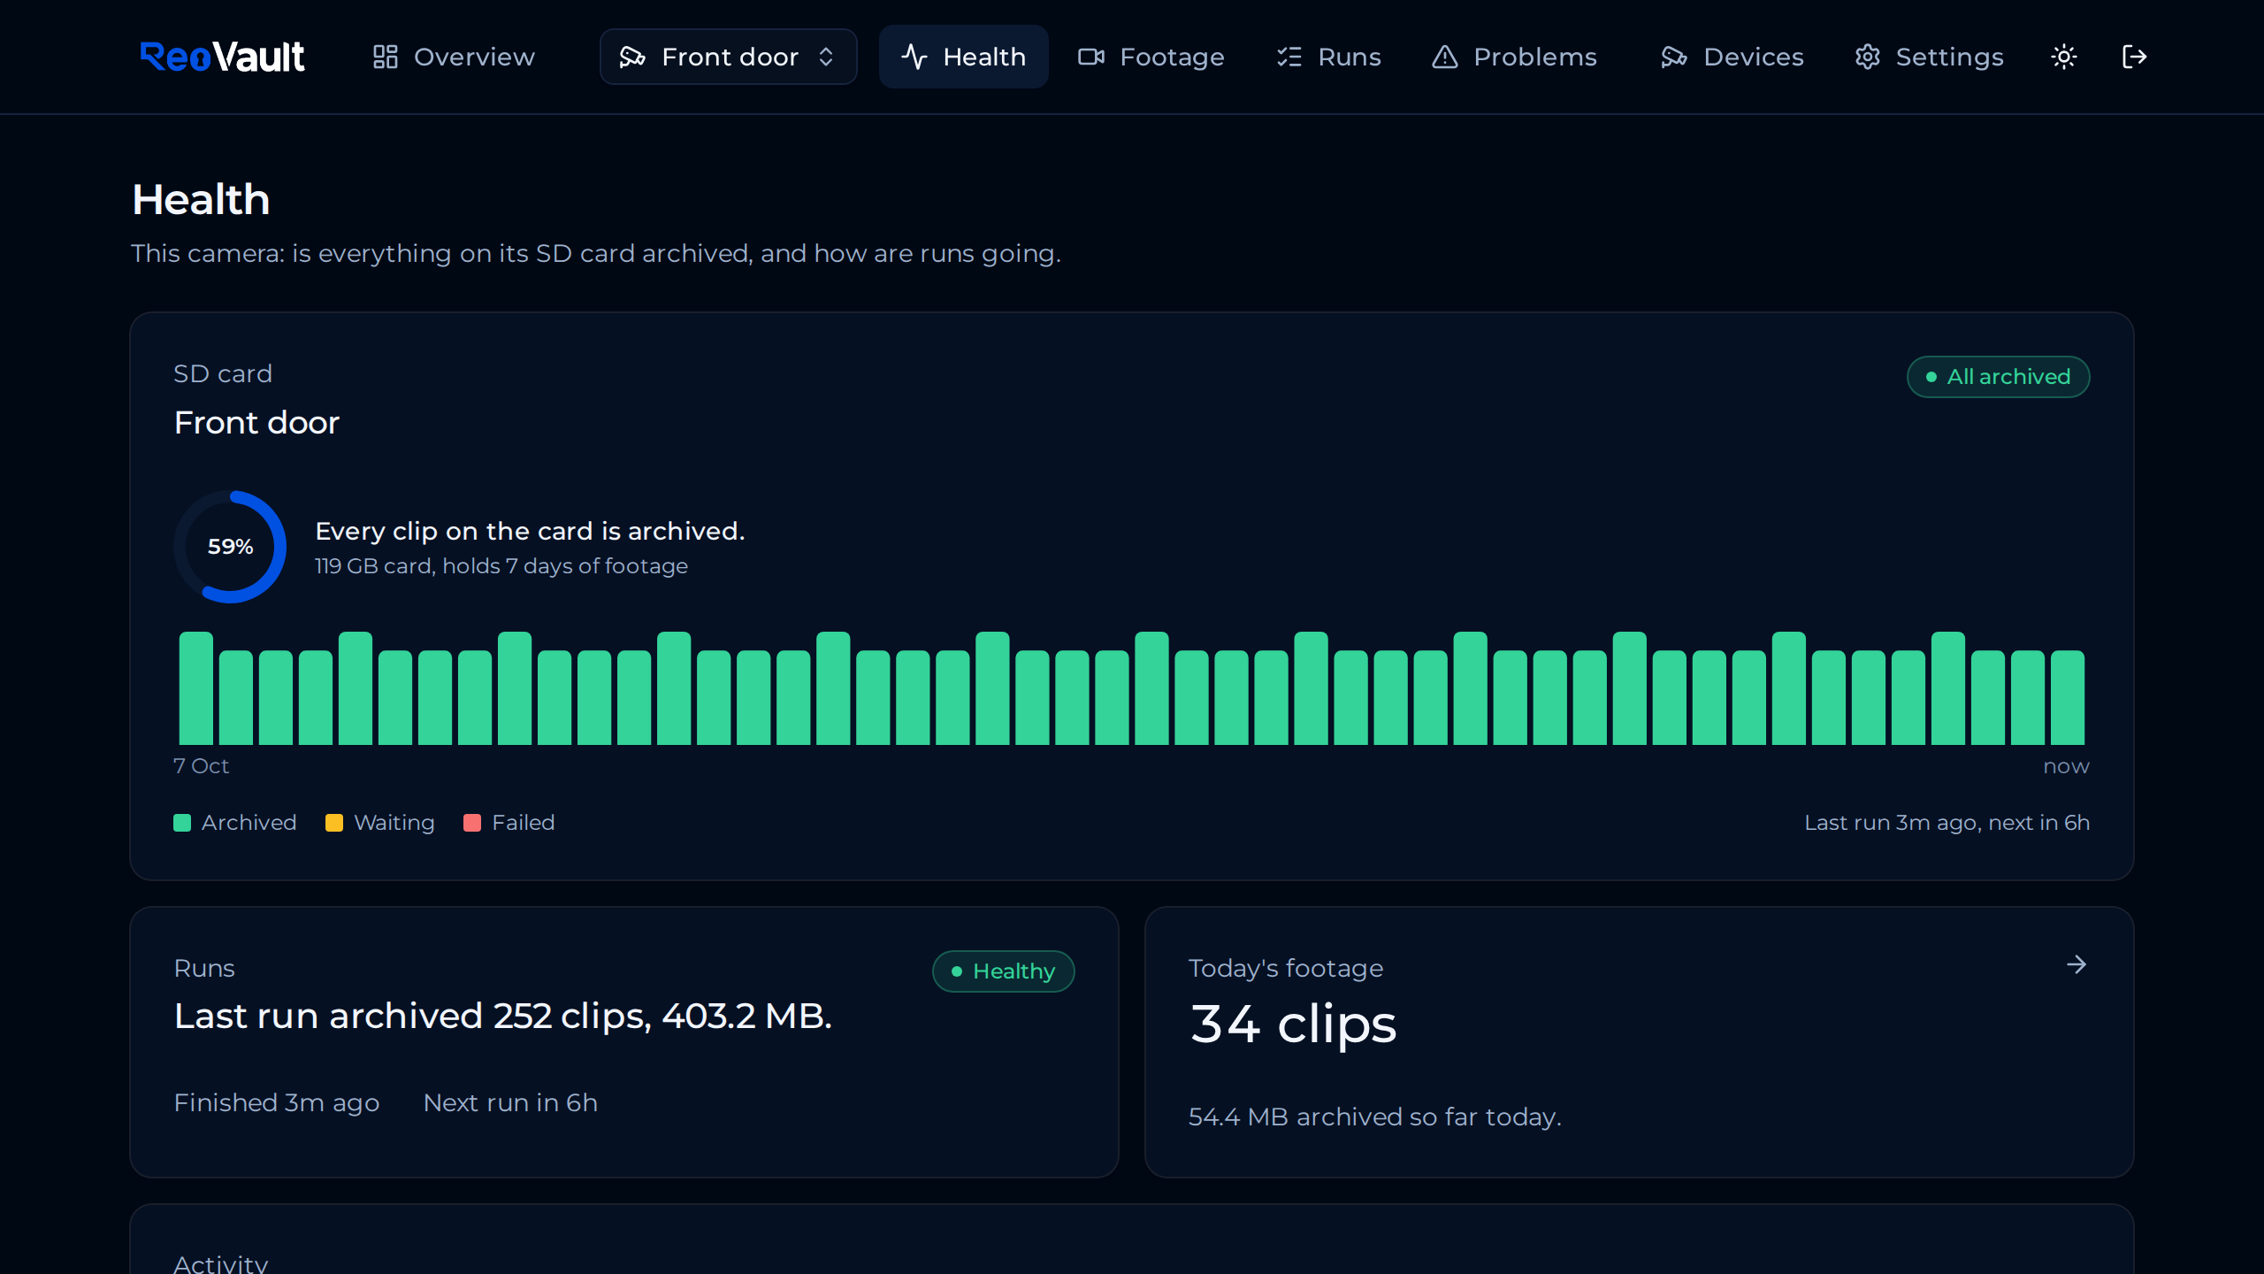The height and width of the screenshot is (1274, 2264).
Task: Click the Healthy status badge
Action: pos(1004,971)
